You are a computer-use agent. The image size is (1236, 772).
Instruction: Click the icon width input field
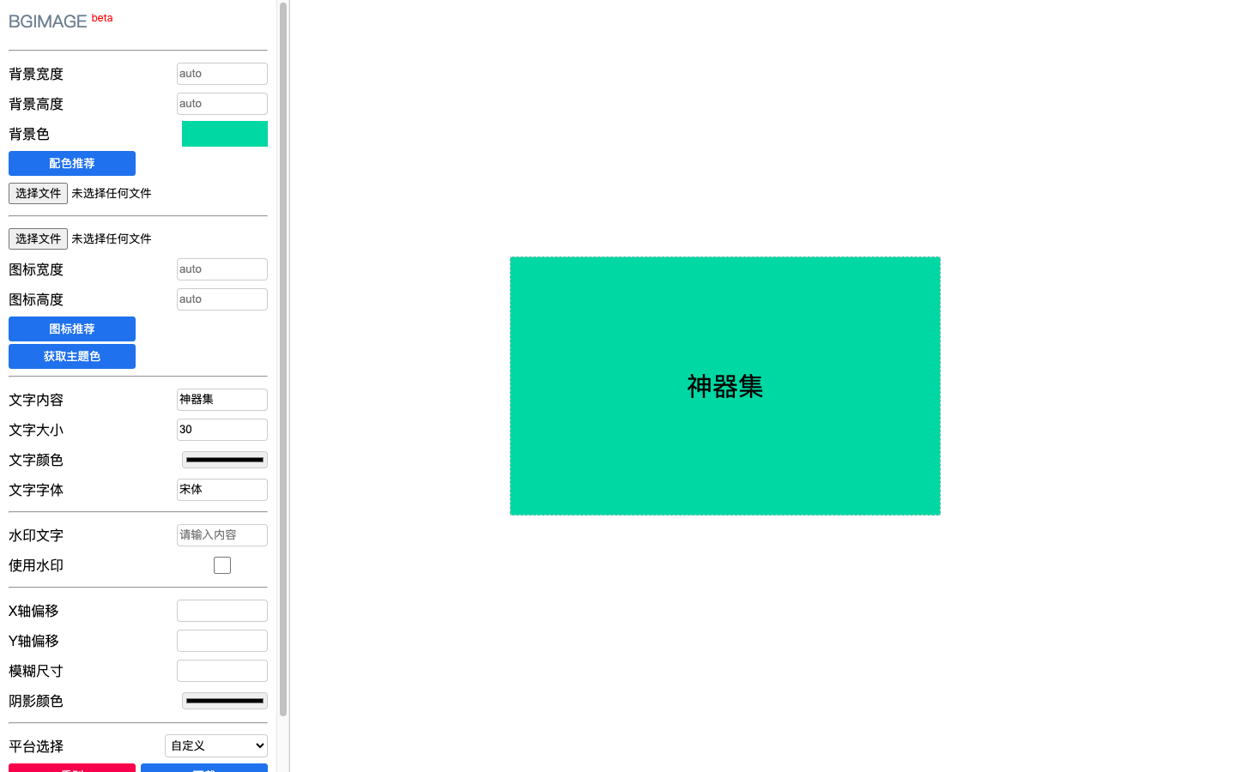tap(221, 269)
